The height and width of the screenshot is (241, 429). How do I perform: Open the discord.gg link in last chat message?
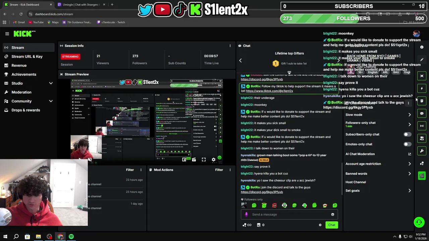click(262, 192)
